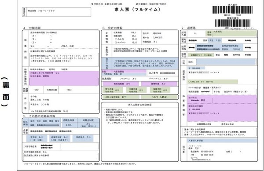Click the 看護休暇取得実績 あり box

tap(160, 90)
